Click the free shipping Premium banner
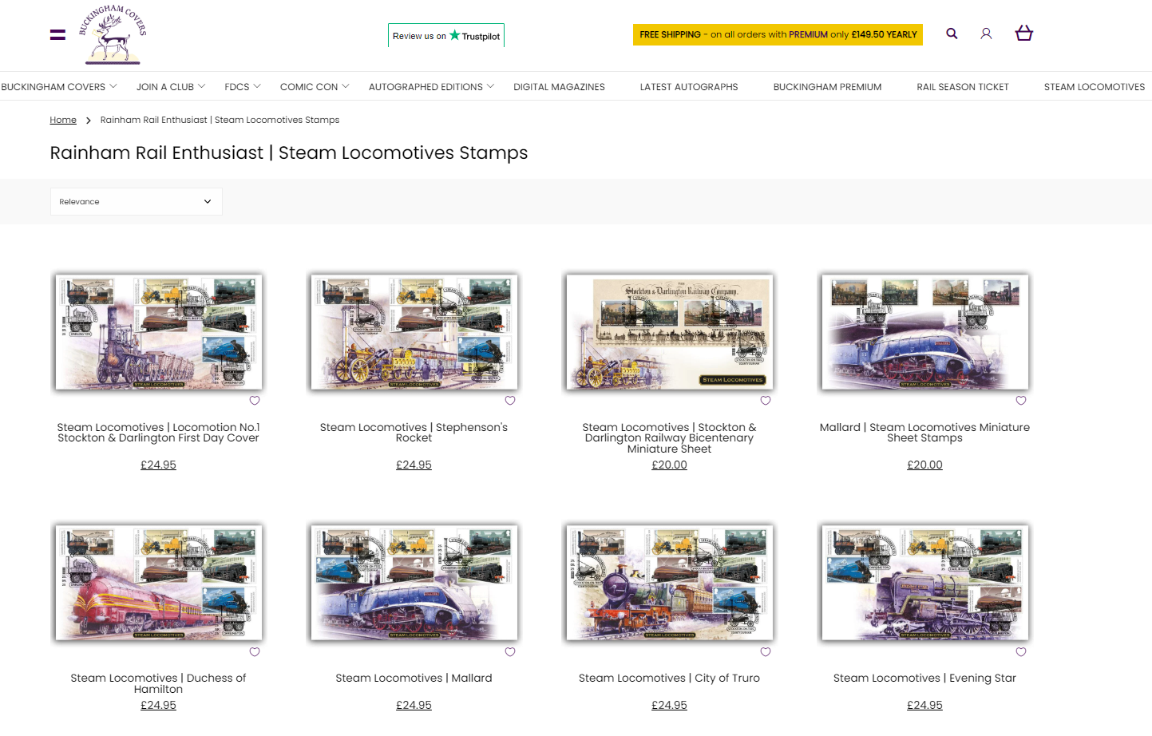Image resolution: width=1152 pixels, height=736 pixels. pyautogui.click(x=778, y=34)
